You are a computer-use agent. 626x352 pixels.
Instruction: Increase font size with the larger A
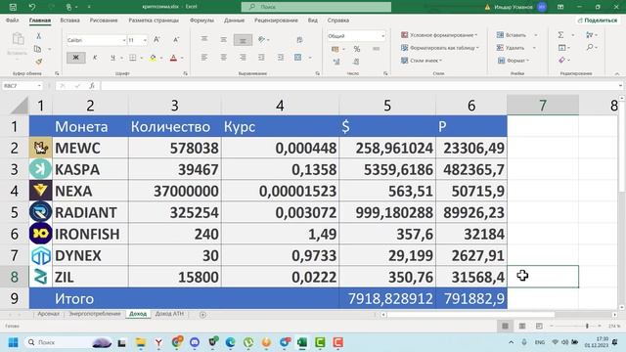(156, 39)
